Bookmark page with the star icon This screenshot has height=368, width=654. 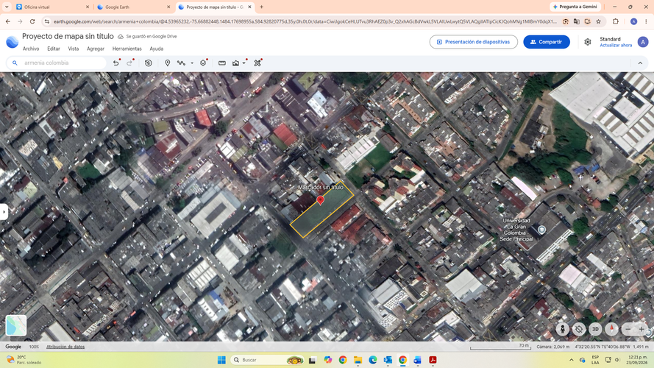(x=599, y=21)
